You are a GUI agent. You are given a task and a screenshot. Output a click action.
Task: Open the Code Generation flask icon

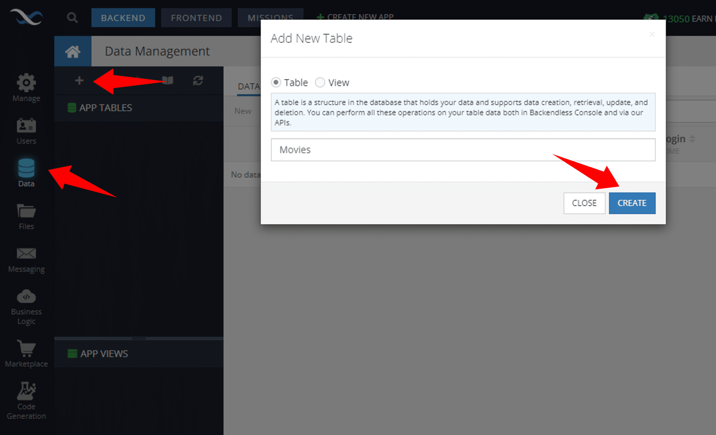(x=26, y=391)
